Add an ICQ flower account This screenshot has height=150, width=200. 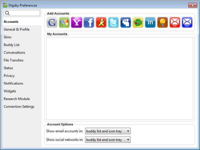(138, 23)
